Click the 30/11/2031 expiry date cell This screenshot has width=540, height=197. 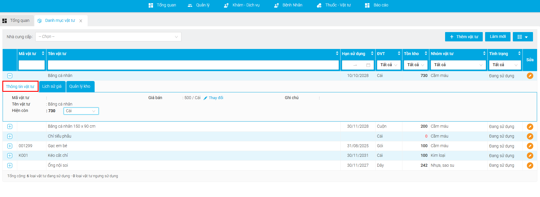point(358,156)
